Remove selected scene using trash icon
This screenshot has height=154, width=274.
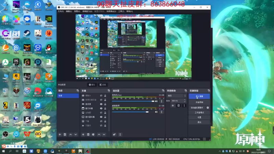[x=65, y=134]
